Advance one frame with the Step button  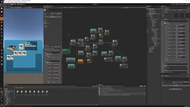point(97,4)
